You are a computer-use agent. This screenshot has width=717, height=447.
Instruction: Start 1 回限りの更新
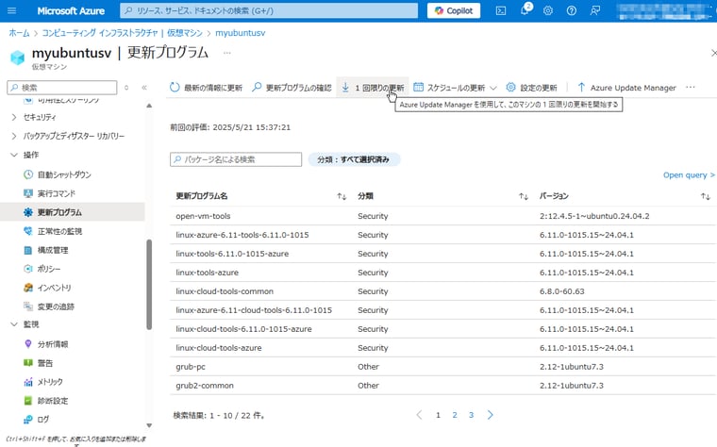tap(373, 88)
